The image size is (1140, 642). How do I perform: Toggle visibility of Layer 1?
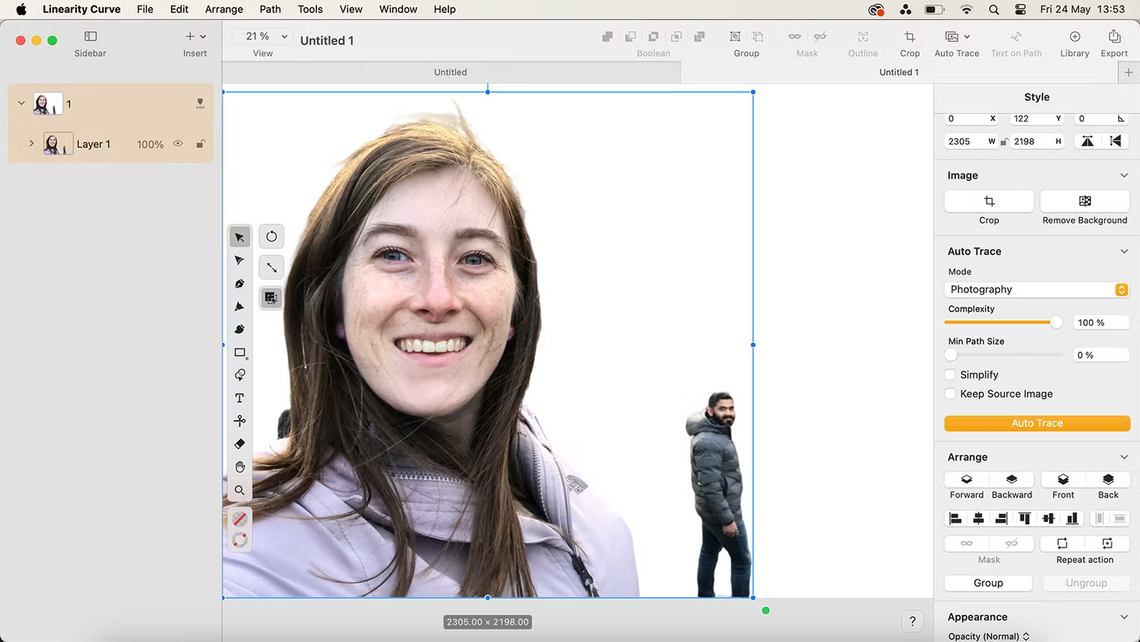coord(178,144)
